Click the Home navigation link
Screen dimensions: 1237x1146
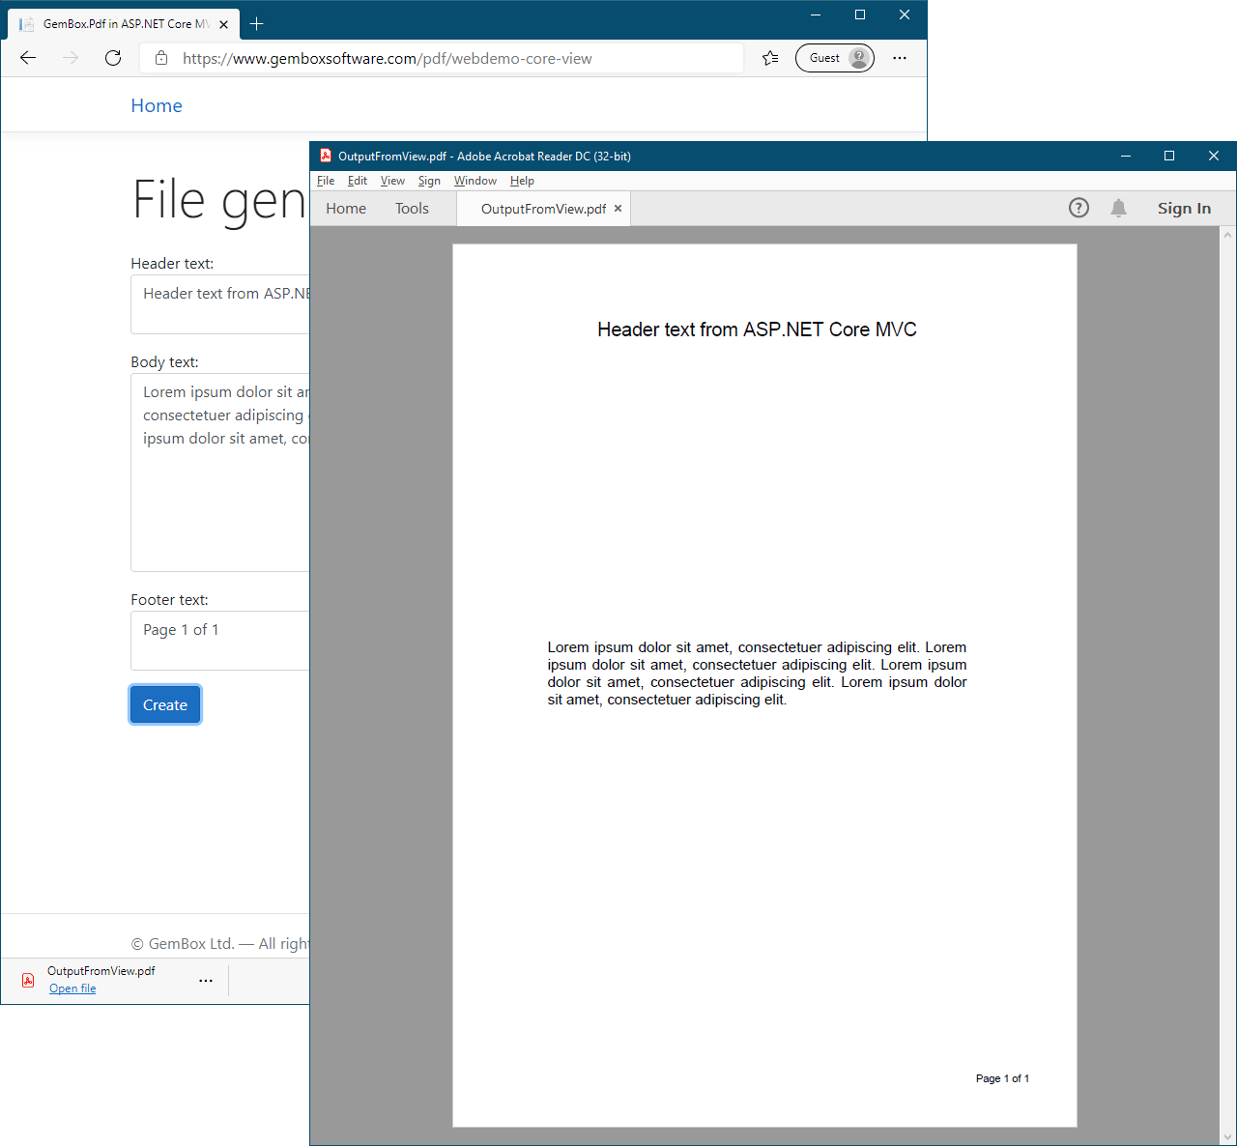(x=156, y=105)
